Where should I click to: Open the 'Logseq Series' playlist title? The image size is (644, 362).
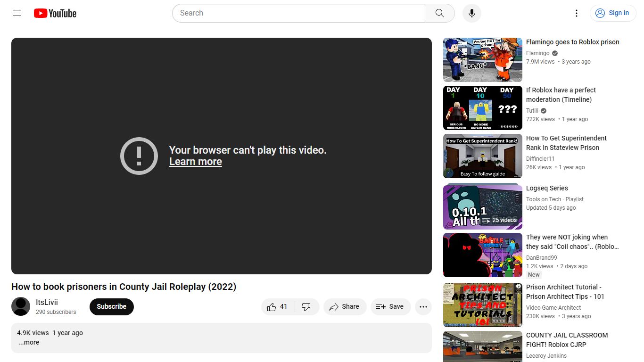point(547,188)
